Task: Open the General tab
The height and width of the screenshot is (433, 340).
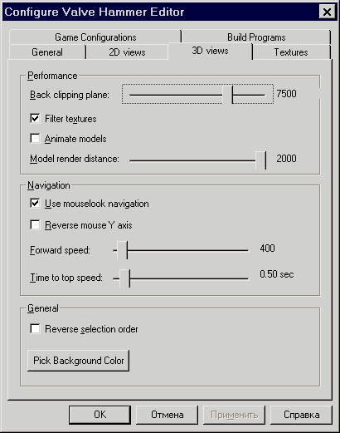Action: [x=47, y=52]
